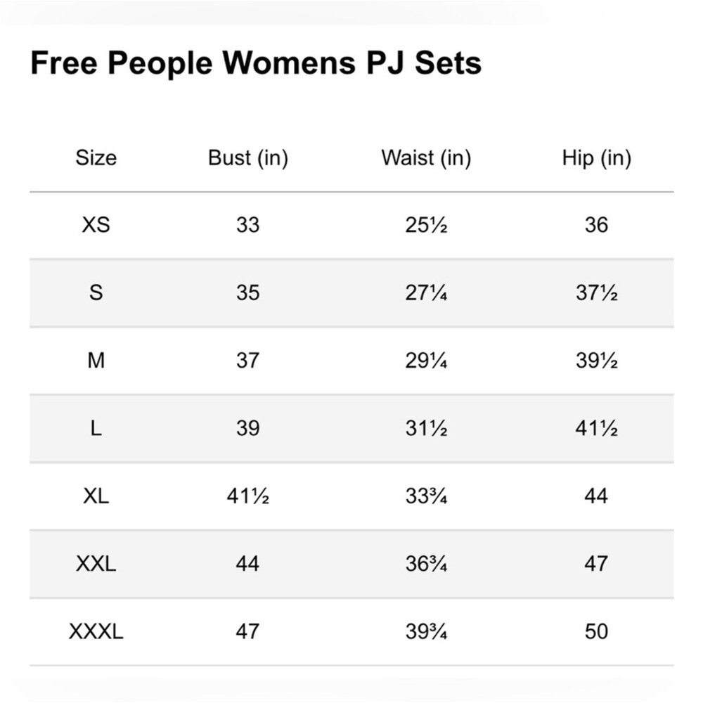Click the XXXL size row label
Screen dimensions: 703x703
click(x=96, y=632)
